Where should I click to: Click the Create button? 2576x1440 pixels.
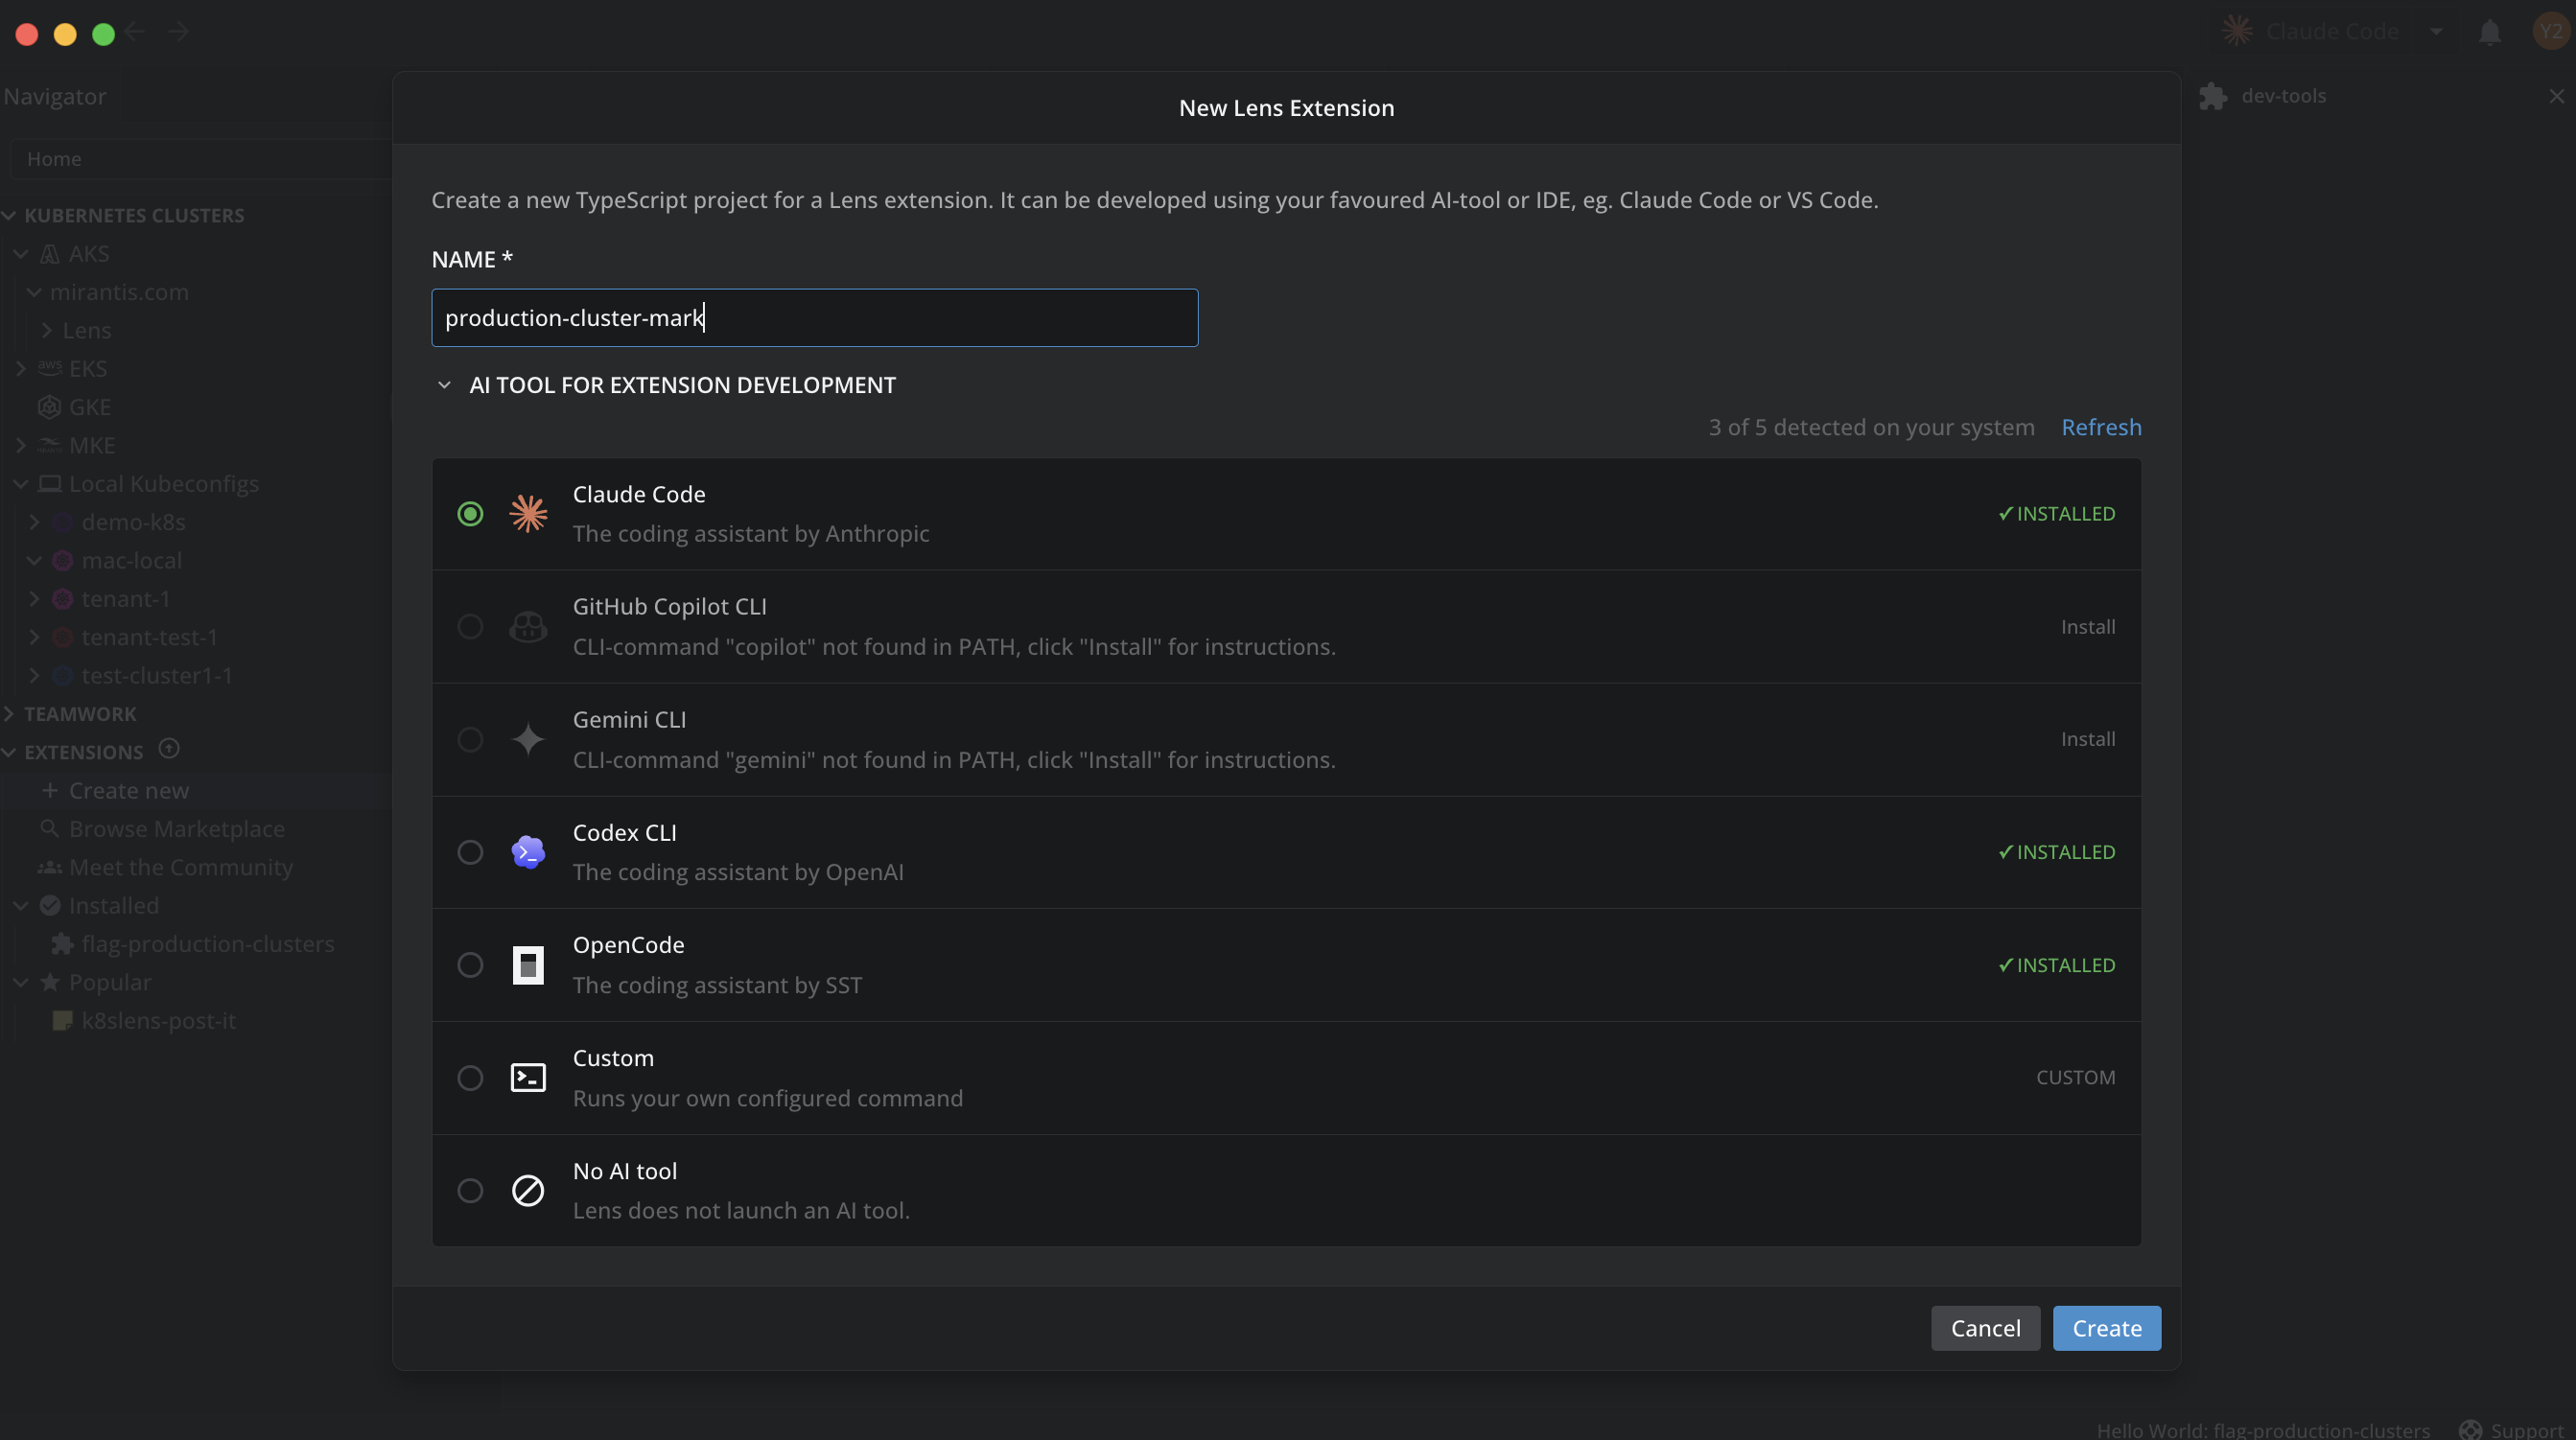coord(2106,1328)
